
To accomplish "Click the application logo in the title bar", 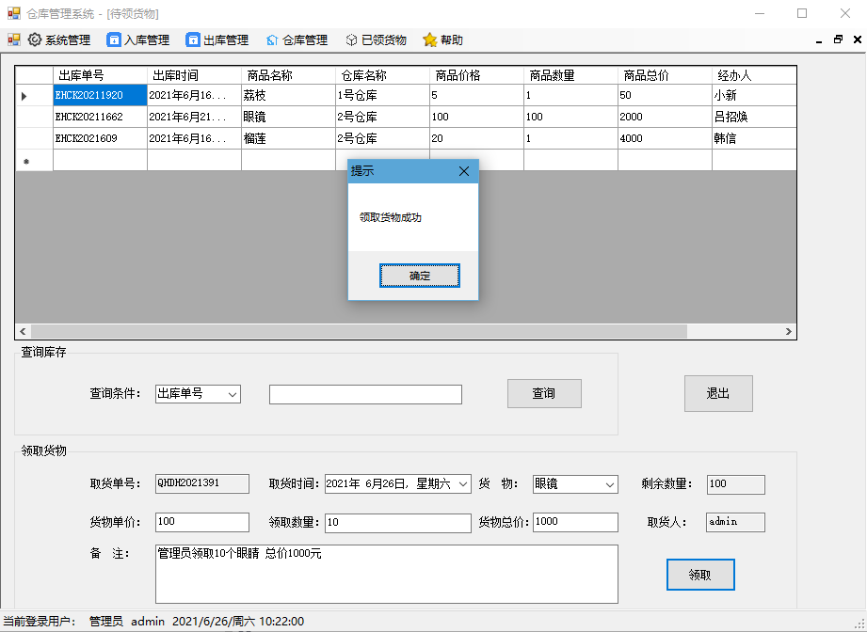I will point(11,12).
